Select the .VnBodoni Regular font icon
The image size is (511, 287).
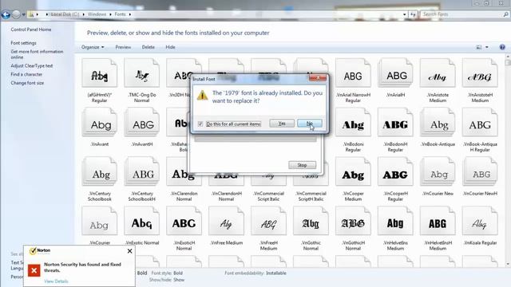353,122
